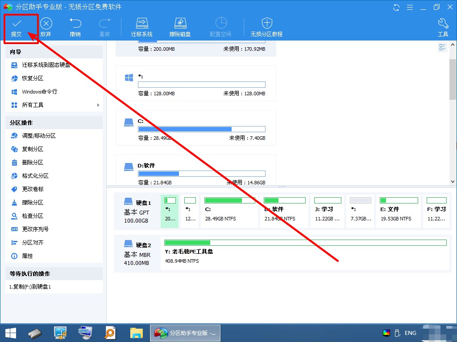Click the 放弃 discard button
The height and width of the screenshot is (342, 457).
[x=46, y=28]
